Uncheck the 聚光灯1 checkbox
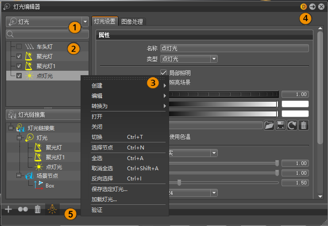The image size is (328, 226). coord(19,66)
